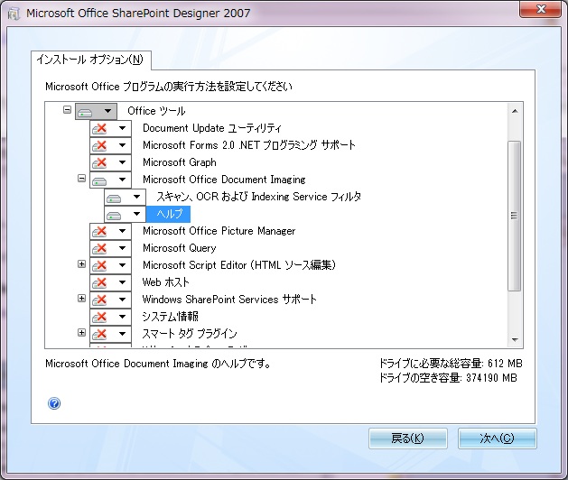Click the Office ツール drive icon
568x480 pixels.
(x=86, y=111)
